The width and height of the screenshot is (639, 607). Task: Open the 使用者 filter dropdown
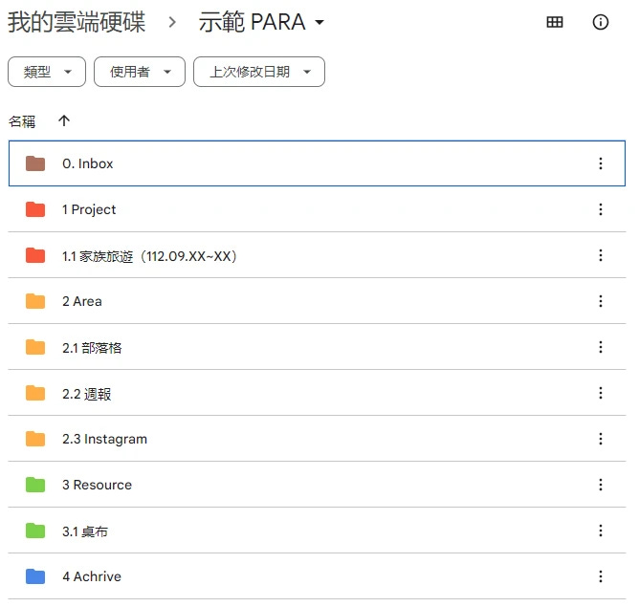[x=140, y=72]
